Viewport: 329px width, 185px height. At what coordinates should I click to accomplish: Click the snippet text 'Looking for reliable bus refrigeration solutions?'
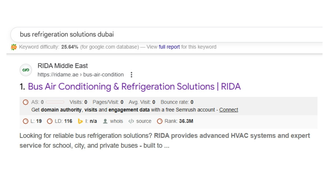(x=86, y=136)
